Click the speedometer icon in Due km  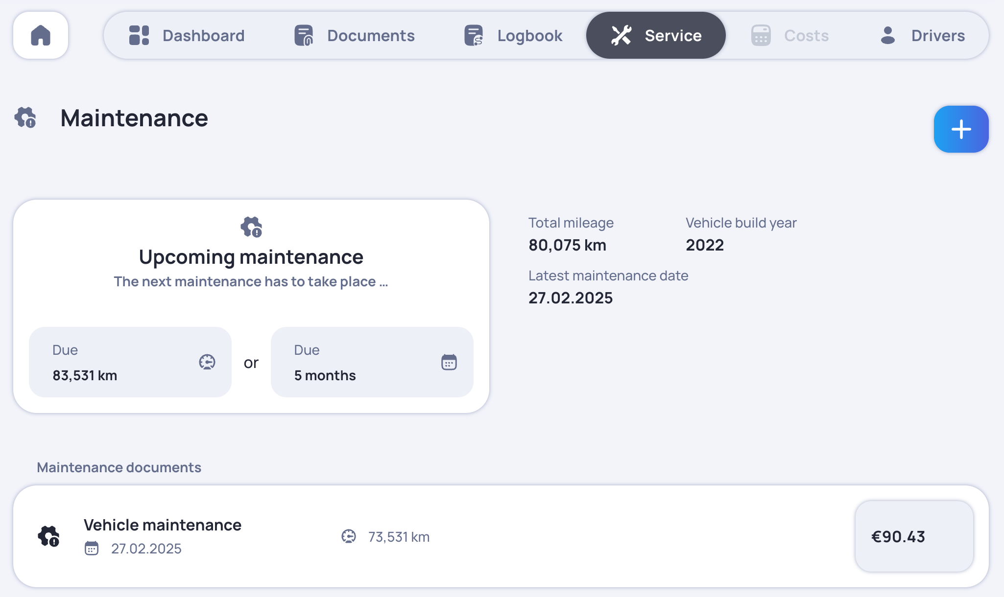(x=207, y=362)
